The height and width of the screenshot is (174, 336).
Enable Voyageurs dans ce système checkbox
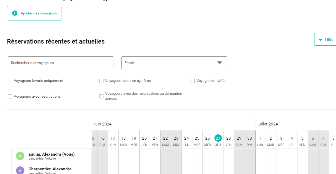(101, 81)
